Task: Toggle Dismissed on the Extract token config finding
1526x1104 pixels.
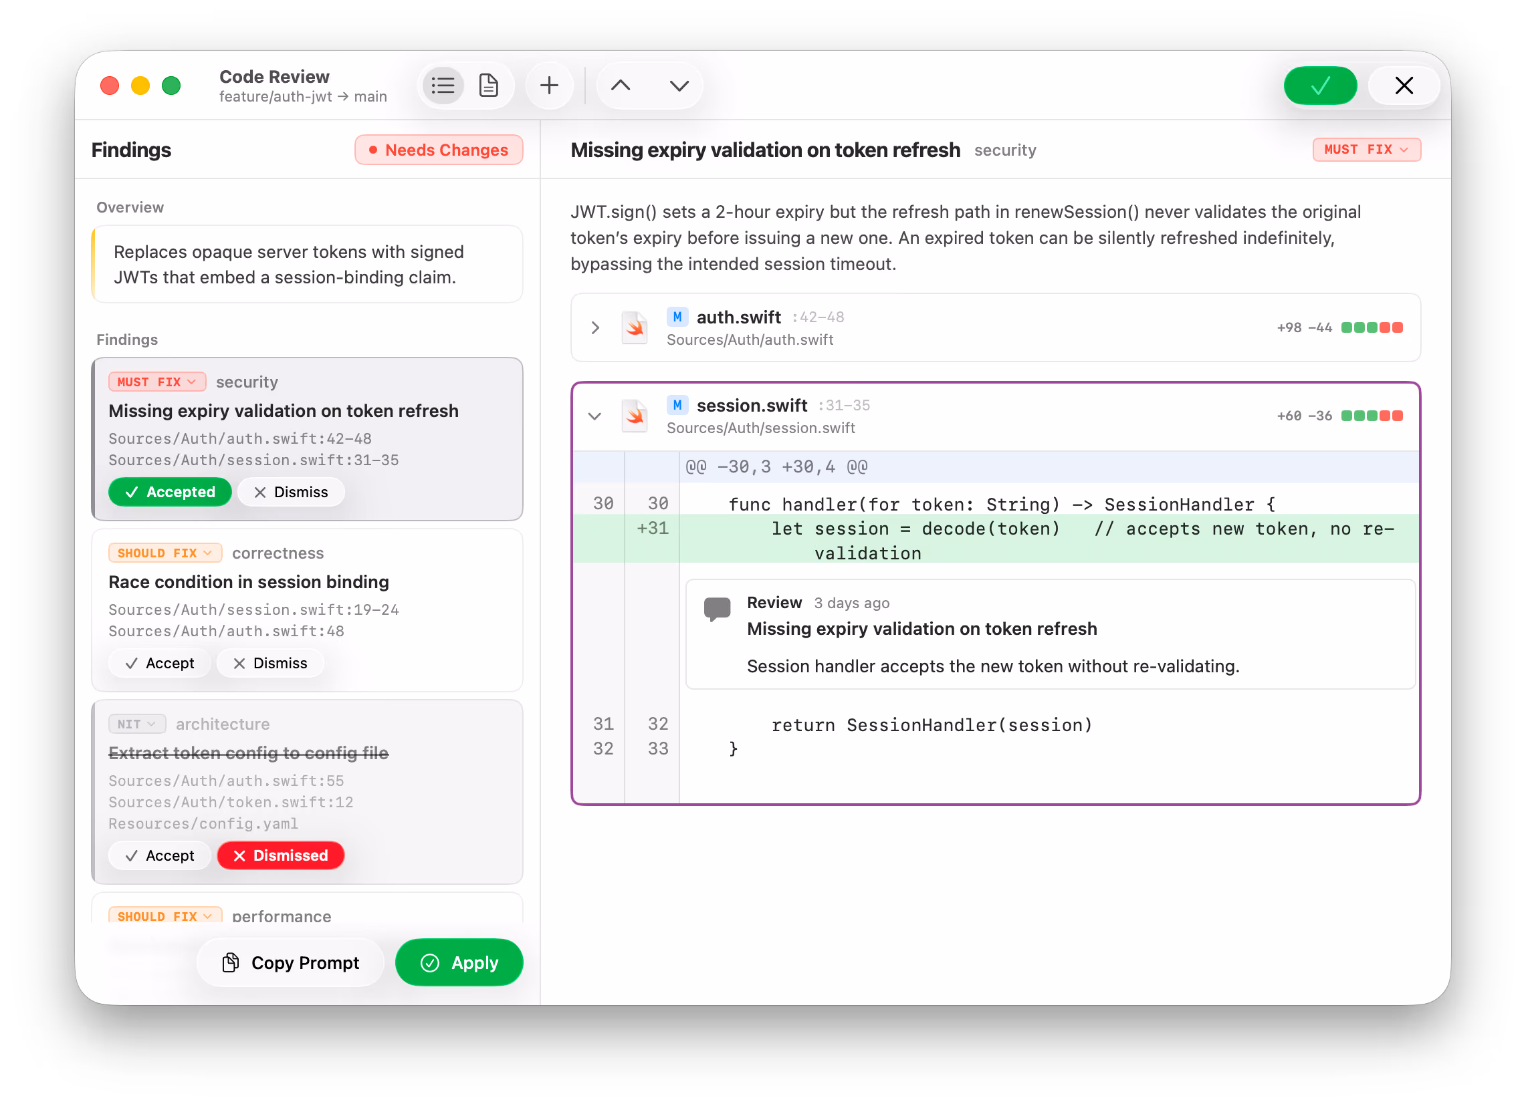Action: [281, 855]
